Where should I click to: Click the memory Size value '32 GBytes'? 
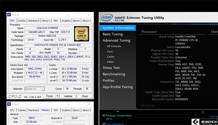click(32, 122)
